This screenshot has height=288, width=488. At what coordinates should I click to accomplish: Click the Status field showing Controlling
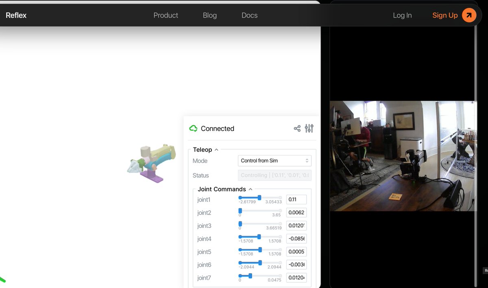[x=274, y=175]
